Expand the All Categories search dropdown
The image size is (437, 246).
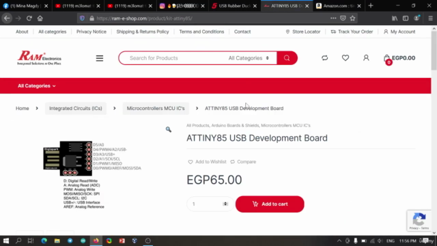pyautogui.click(x=249, y=58)
